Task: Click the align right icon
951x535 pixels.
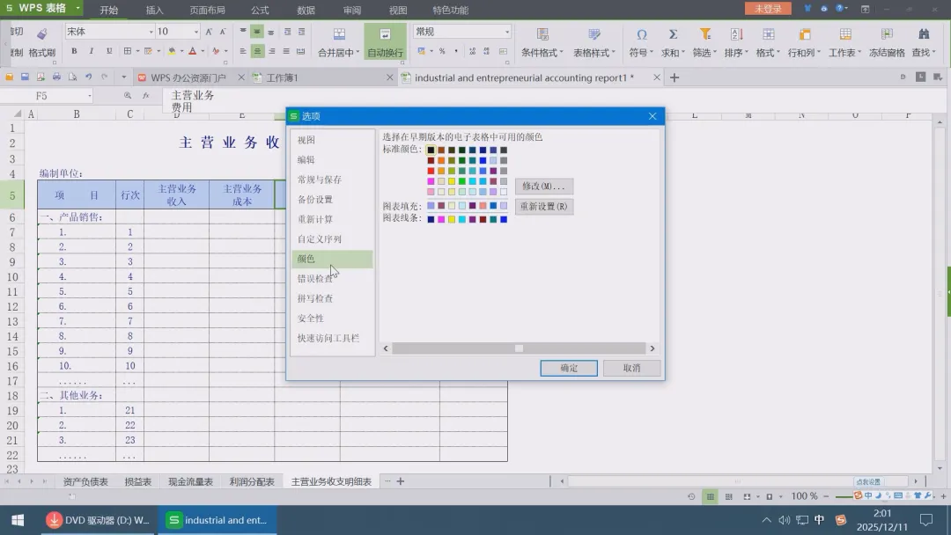Action: [x=272, y=52]
